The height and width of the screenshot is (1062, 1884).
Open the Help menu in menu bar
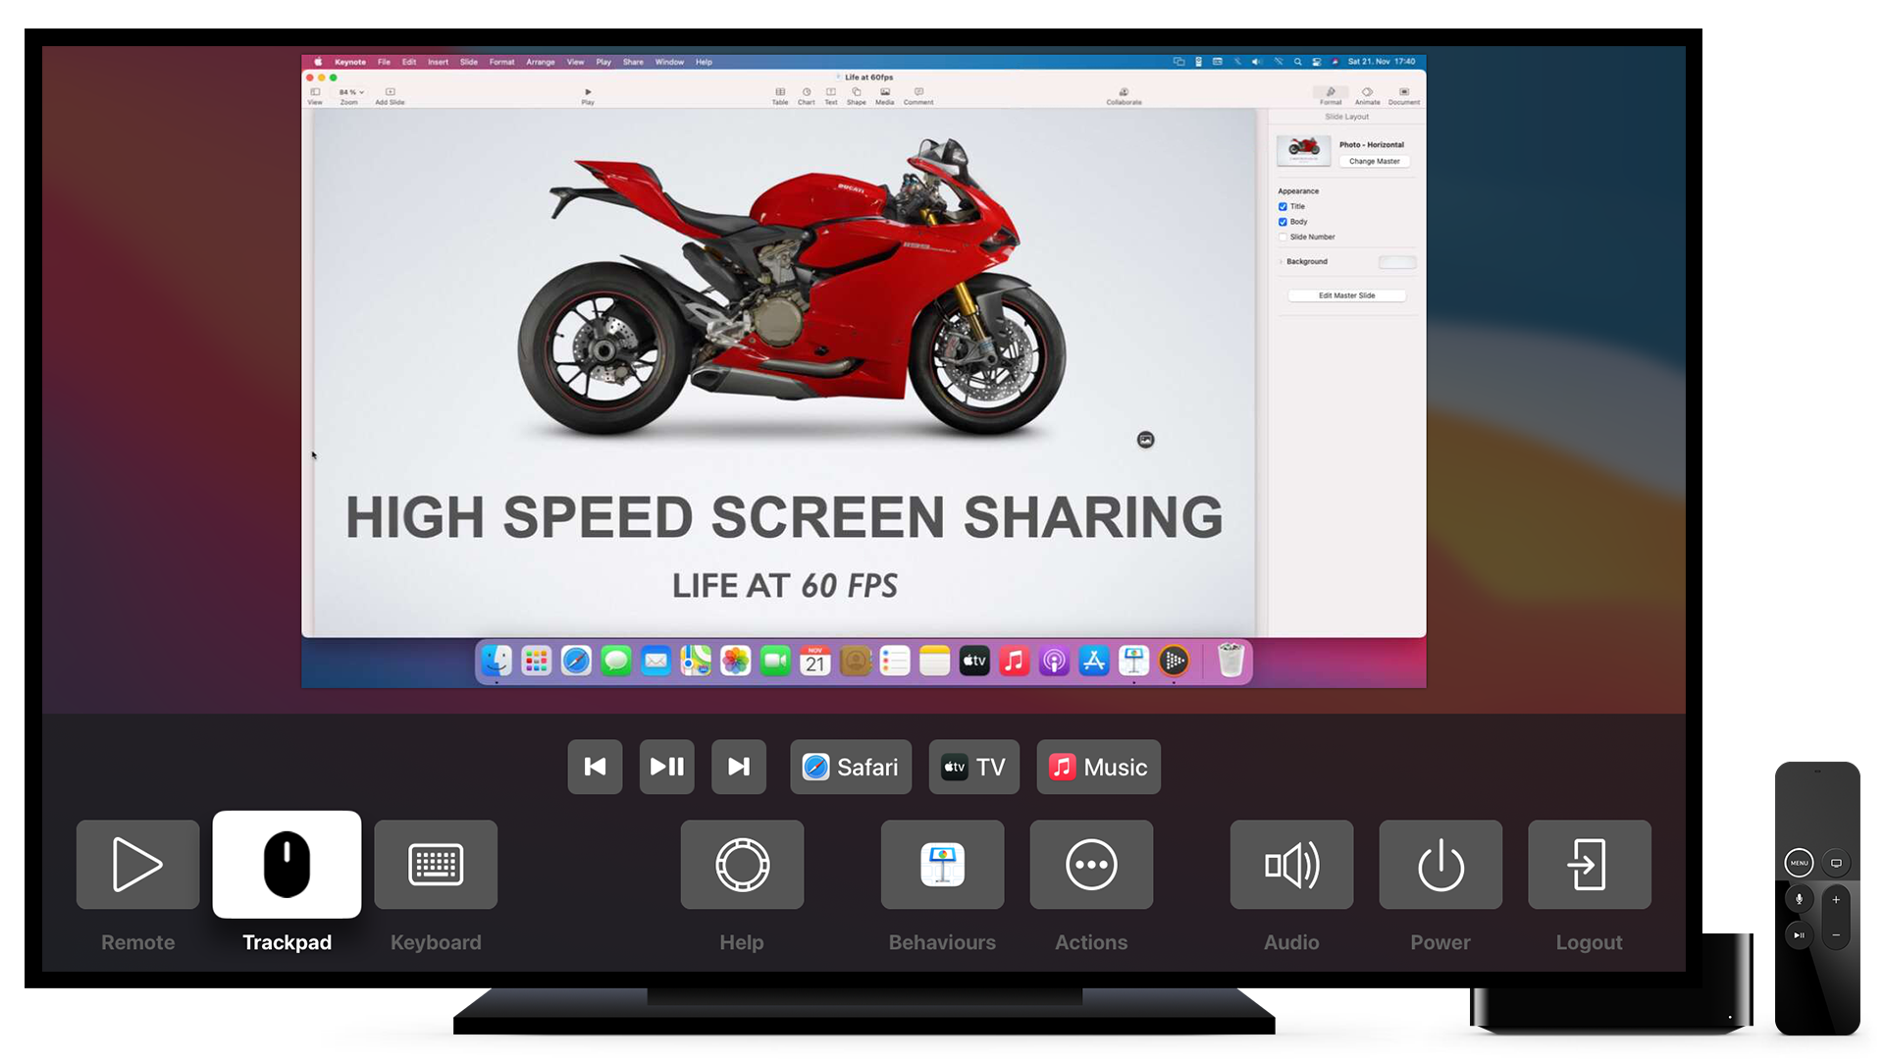pos(704,62)
